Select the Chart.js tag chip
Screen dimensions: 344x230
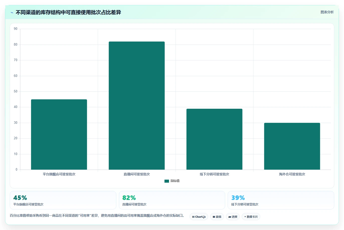[199, 217]
